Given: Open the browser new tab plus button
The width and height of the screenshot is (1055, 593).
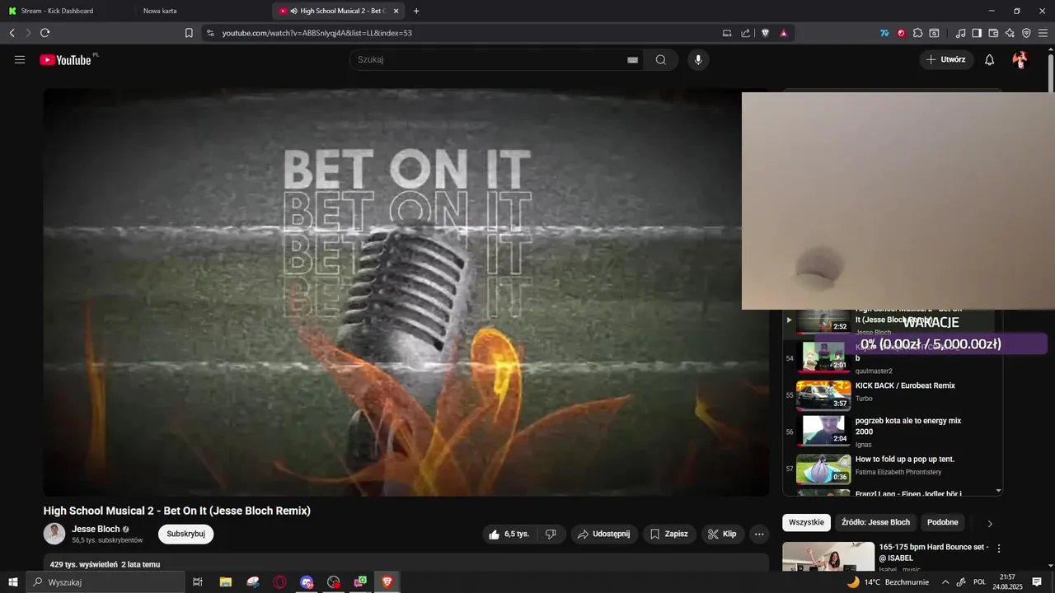Looking at the screenshot, I should tap(416, 11).
